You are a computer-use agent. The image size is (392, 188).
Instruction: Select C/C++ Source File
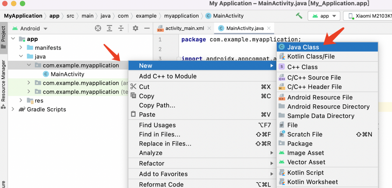coord(327,78)
